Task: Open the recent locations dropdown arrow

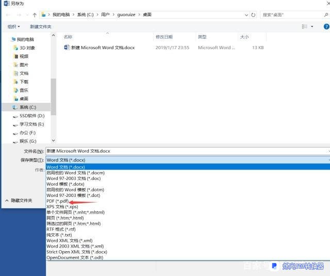Action: (x=27, y=15)
